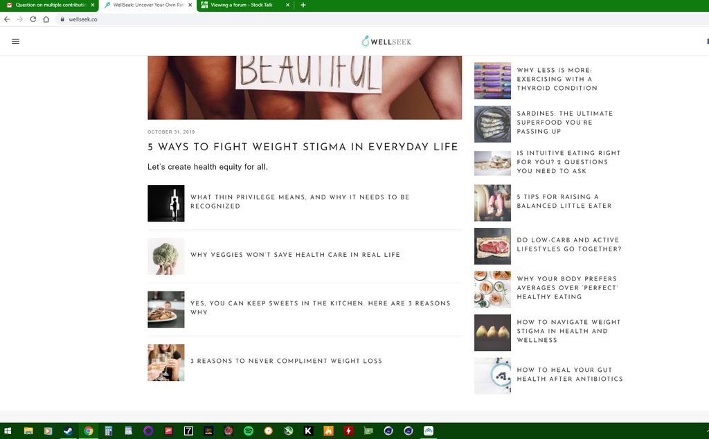Open Calculator from the taskbar

[109, 431]
